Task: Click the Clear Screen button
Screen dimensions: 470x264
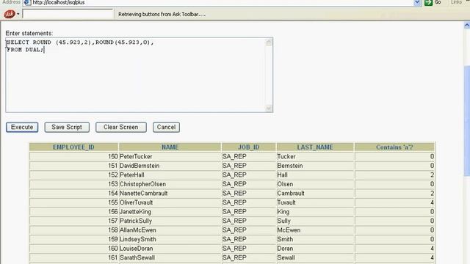Action: pyautogui.click(x=120, y=127)
